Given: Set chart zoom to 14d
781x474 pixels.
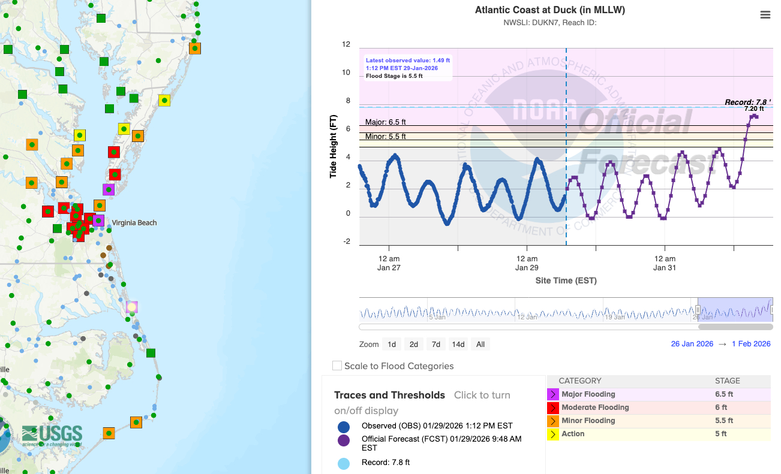Looking at the screenshot, I should [458, 344].
